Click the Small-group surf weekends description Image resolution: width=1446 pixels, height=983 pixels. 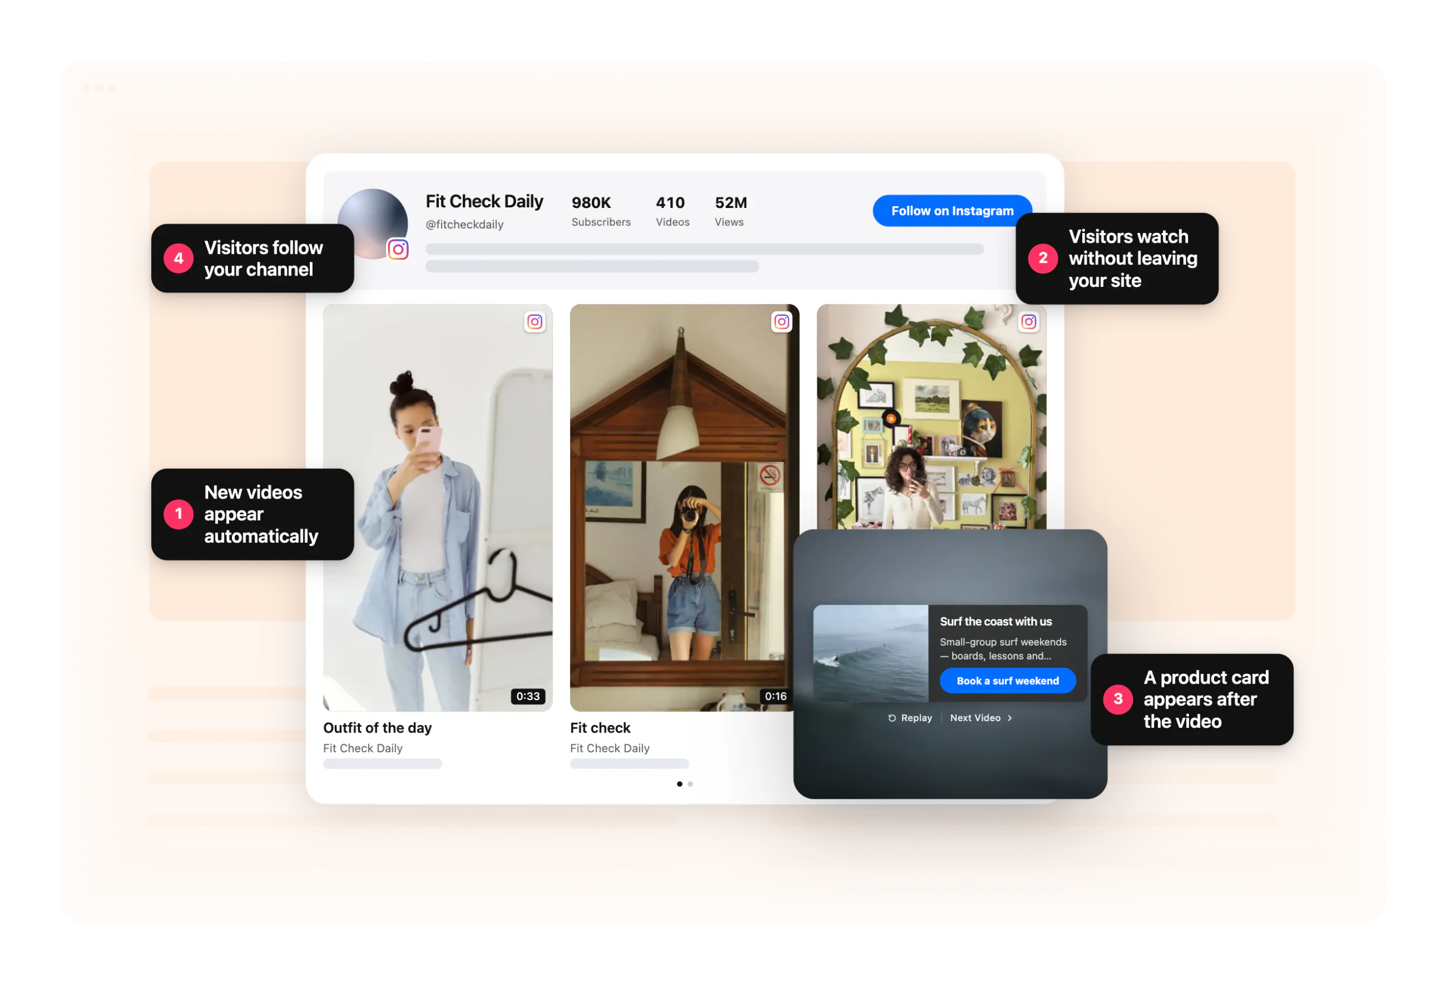click(1003, 649)
